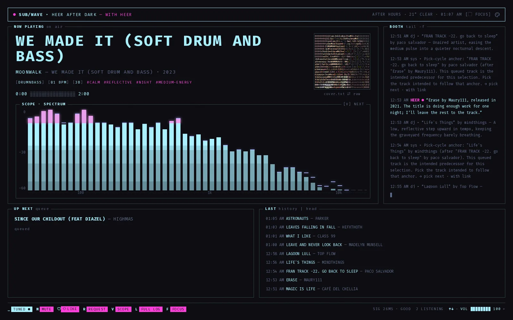
Task: Click the #CALM tag
Action: pos(93,82)
